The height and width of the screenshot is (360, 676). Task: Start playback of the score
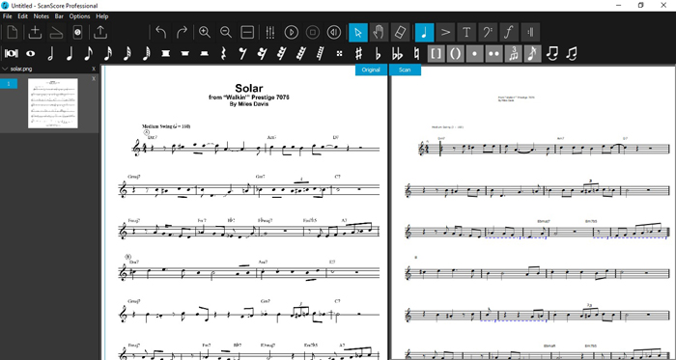click(292, 32)
